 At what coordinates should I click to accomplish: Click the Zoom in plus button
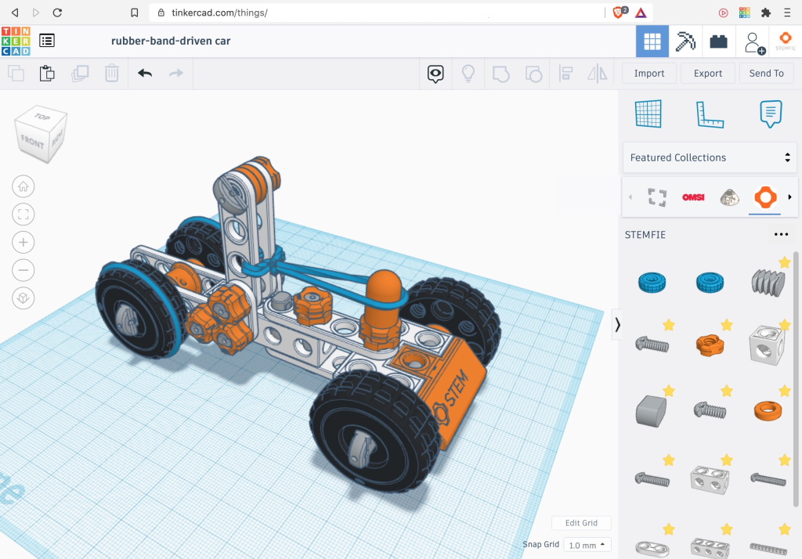(x=23, y=242)
